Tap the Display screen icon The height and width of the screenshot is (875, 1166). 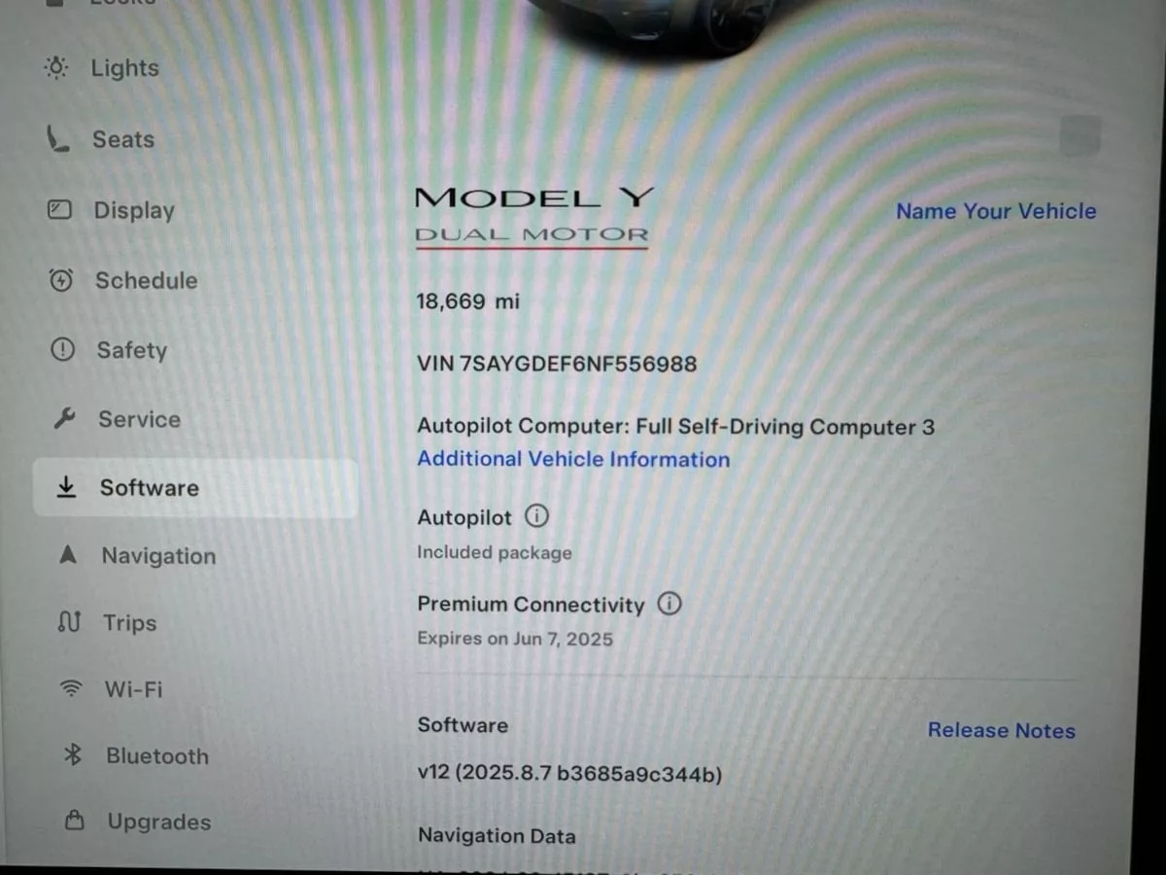[x=60, y=210]
